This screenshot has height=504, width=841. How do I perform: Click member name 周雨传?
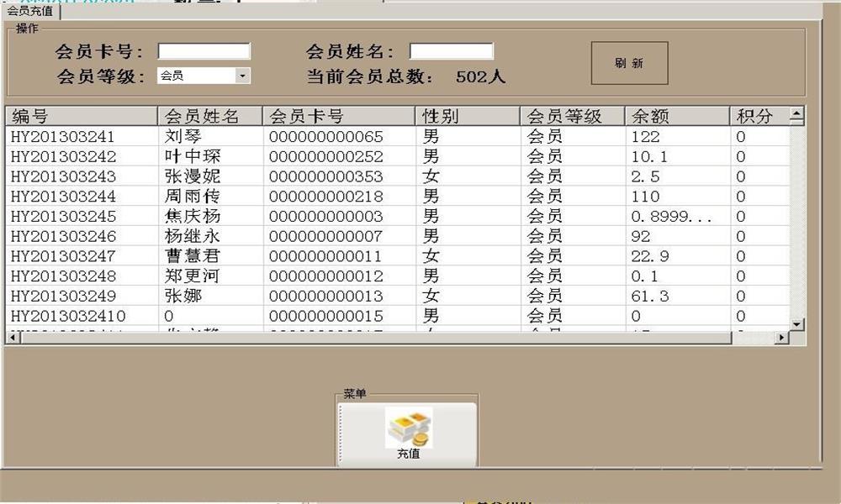click(192, 196)
